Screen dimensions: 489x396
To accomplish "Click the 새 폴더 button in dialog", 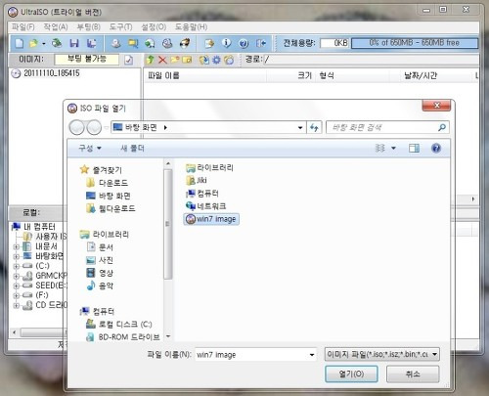I will pyautogui.click(x=132, y=149).
